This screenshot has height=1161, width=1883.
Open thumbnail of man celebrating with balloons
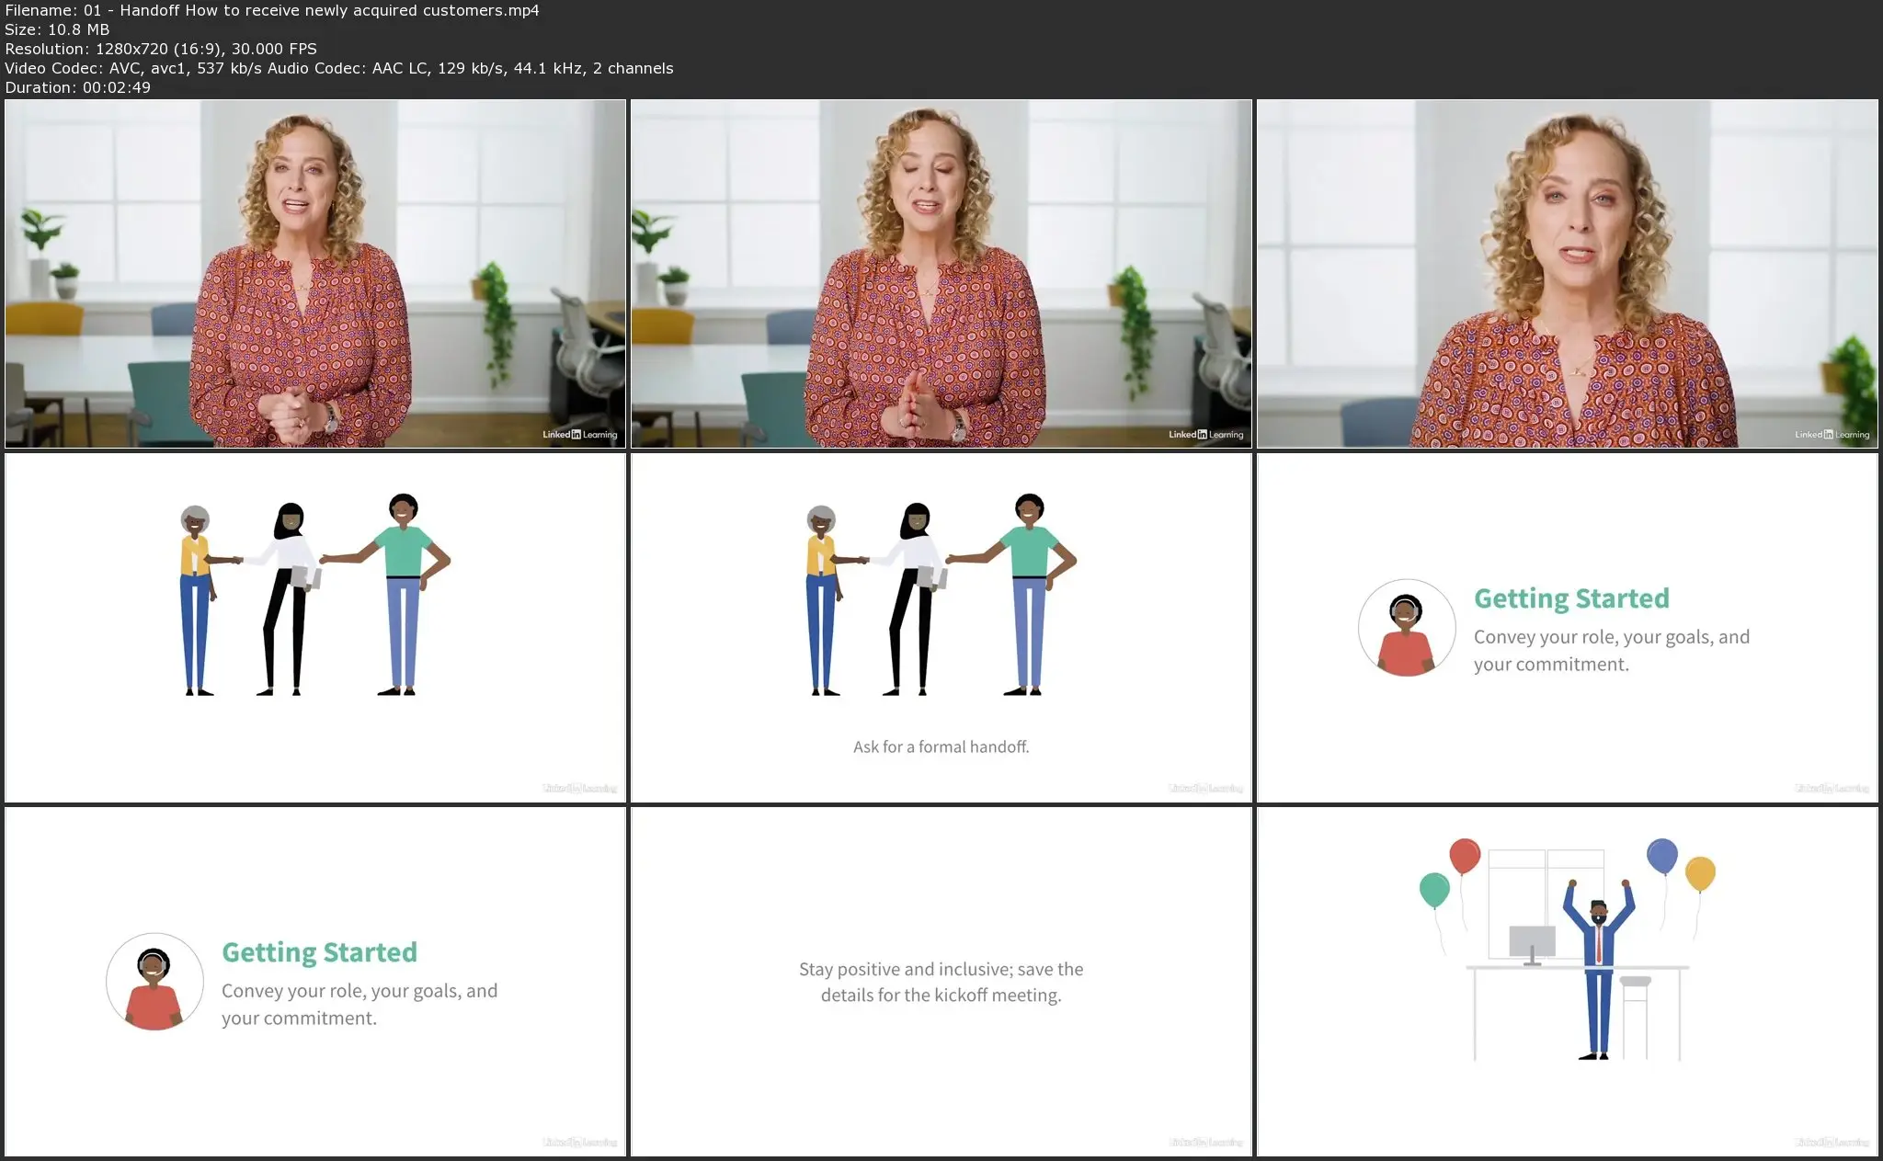(1568, 982)
